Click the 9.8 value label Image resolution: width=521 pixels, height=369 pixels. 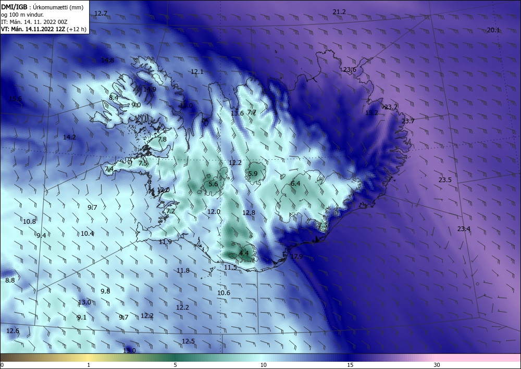[x=105, y=291]
